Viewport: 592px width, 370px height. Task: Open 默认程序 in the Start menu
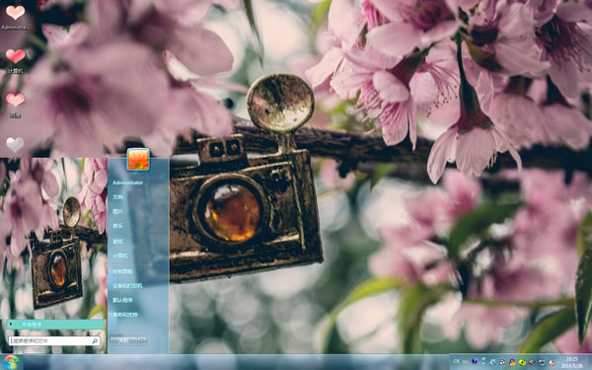(122, 300)
